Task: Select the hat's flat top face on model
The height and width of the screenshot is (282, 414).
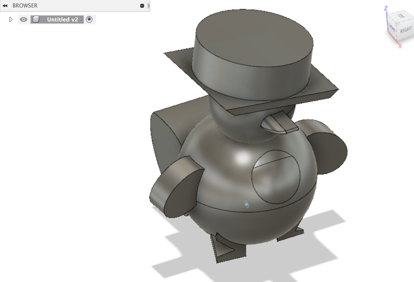Action: (x=254, y=37)
